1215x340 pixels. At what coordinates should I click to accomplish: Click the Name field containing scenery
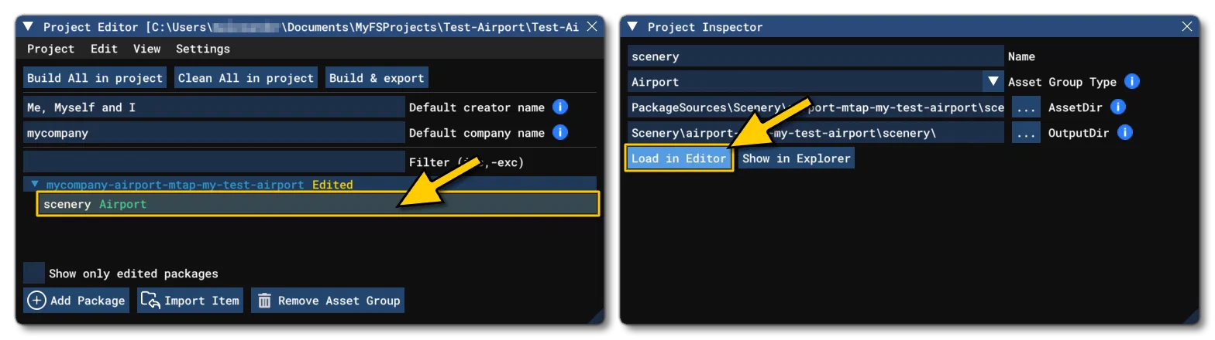click(815, 56)
